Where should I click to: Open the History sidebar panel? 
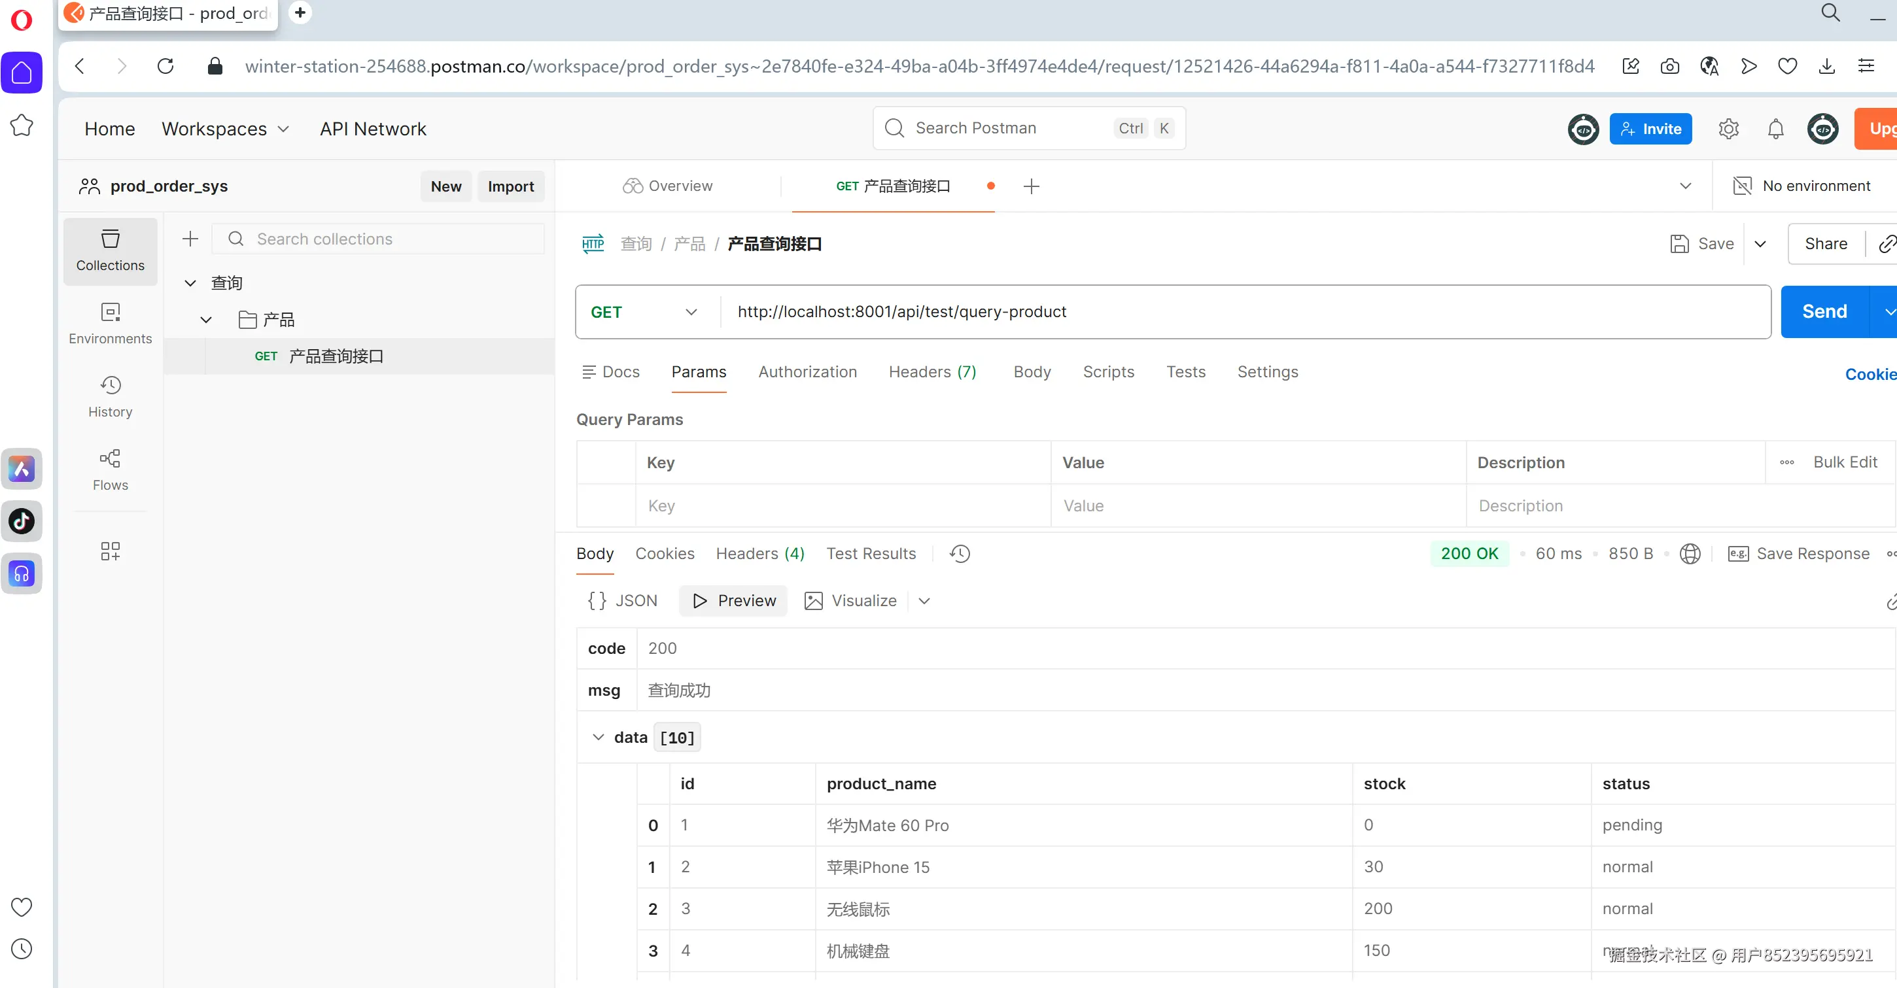[x=110, y=396]
